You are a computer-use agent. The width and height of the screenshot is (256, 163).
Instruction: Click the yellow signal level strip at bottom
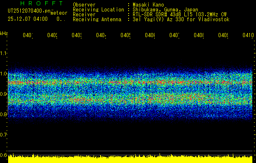[130, 159]
